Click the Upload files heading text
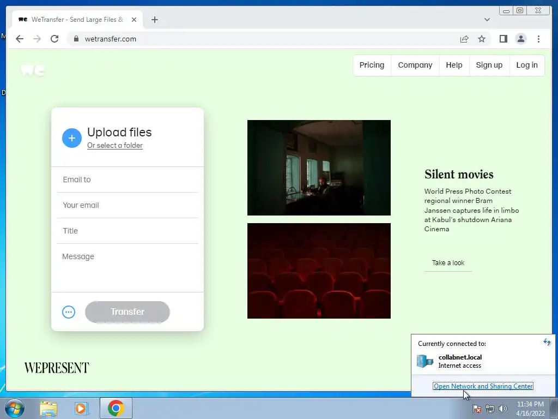This screenshot has height=419, width=558. click(x=119, y=132)
